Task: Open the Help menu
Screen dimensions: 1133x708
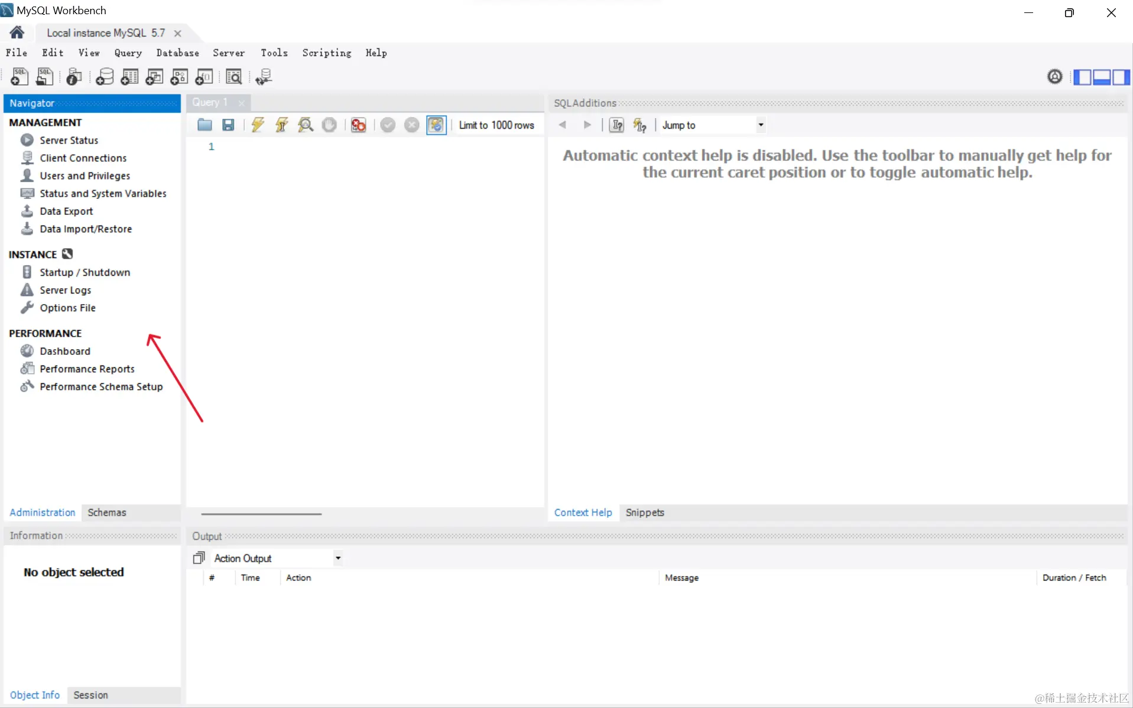Action: tap(376, 53)
